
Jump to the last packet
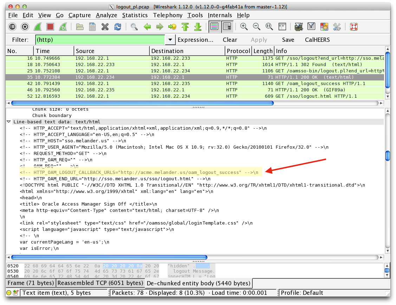198,27
